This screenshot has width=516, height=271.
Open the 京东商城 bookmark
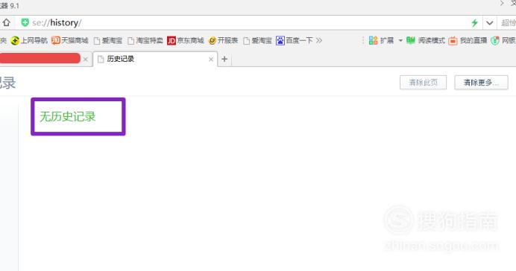coord(186,41)
